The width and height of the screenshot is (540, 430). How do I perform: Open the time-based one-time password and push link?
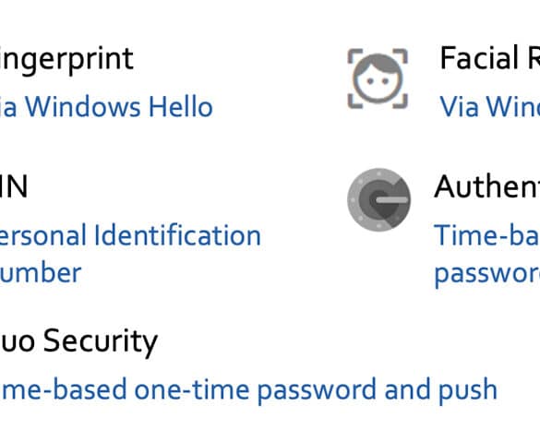click(x=248, y=391)
